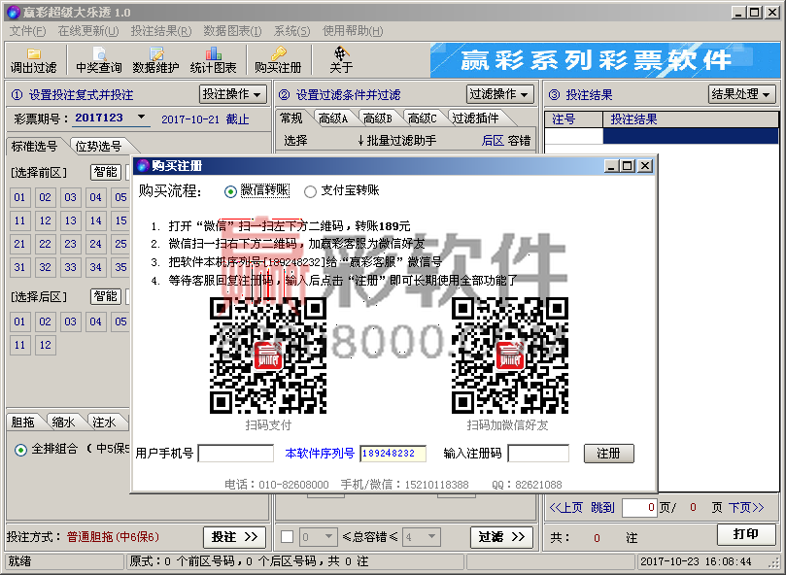Select the 支付宝转账 radio button
This screenshot has height=575, width=786.
(x=311, y=191)
